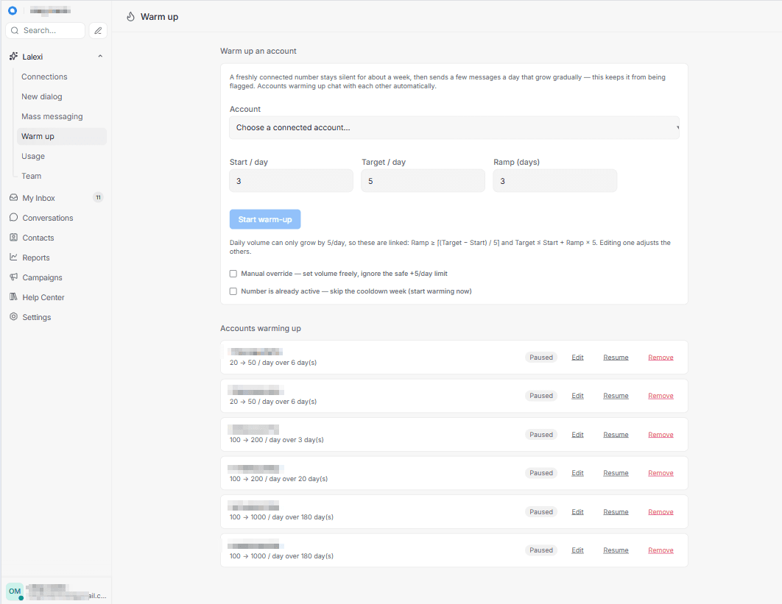Click the Help Center books icon

tap(13, 297)
